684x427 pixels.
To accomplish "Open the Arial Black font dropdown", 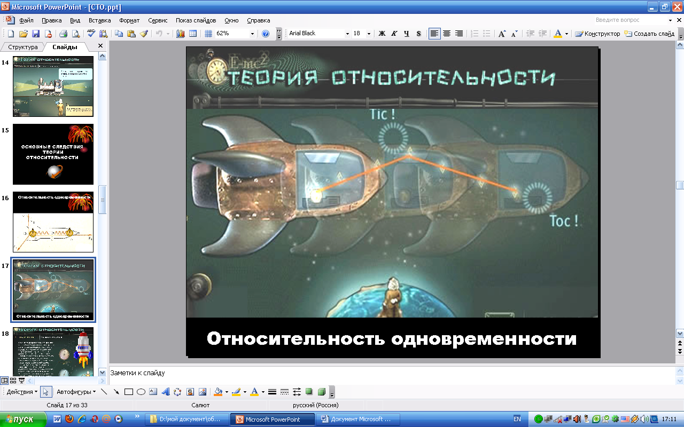I will (347, 34).
